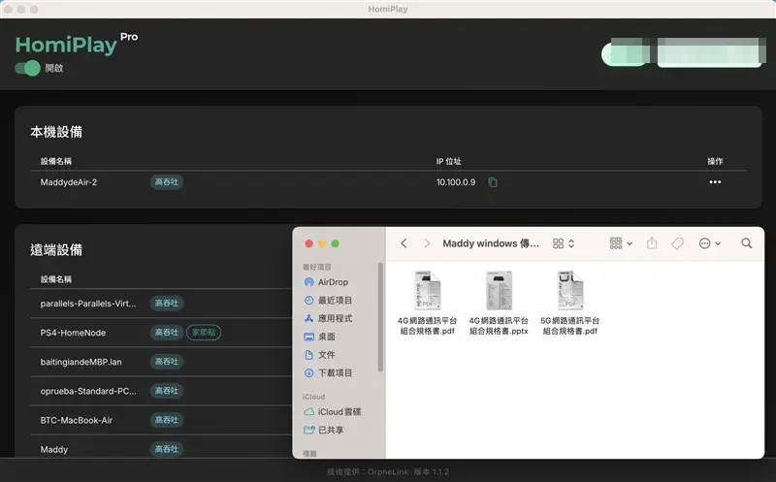Screen dimensions: 776x482
Task: Click the Finder search magnifier
Action: tap(746, 243)
